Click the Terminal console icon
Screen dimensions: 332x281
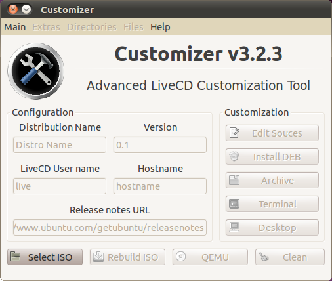click(x=234, y=204)
